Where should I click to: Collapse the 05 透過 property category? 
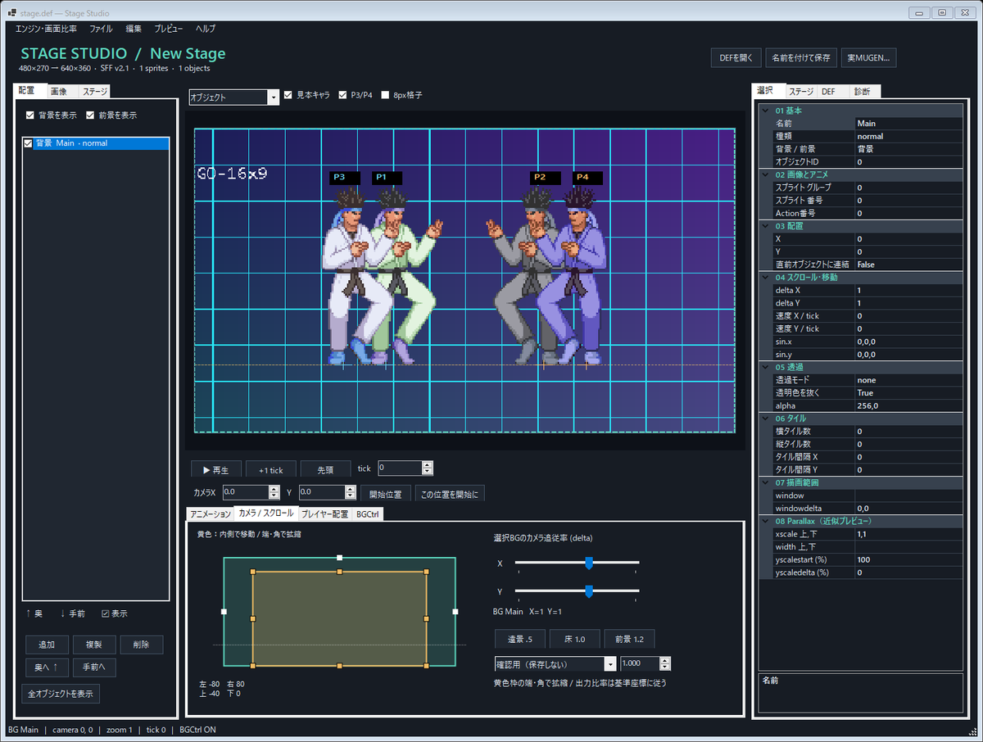(x=766, y=367)
